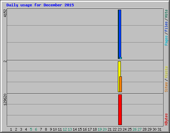Click the 4152 y-axis maximum value
The width and height of the screenshot is (170, 133).
coord(5,13)
